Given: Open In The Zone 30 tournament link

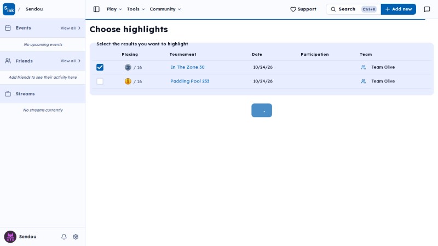Looking at the screenshot, I should pos(187,67).
